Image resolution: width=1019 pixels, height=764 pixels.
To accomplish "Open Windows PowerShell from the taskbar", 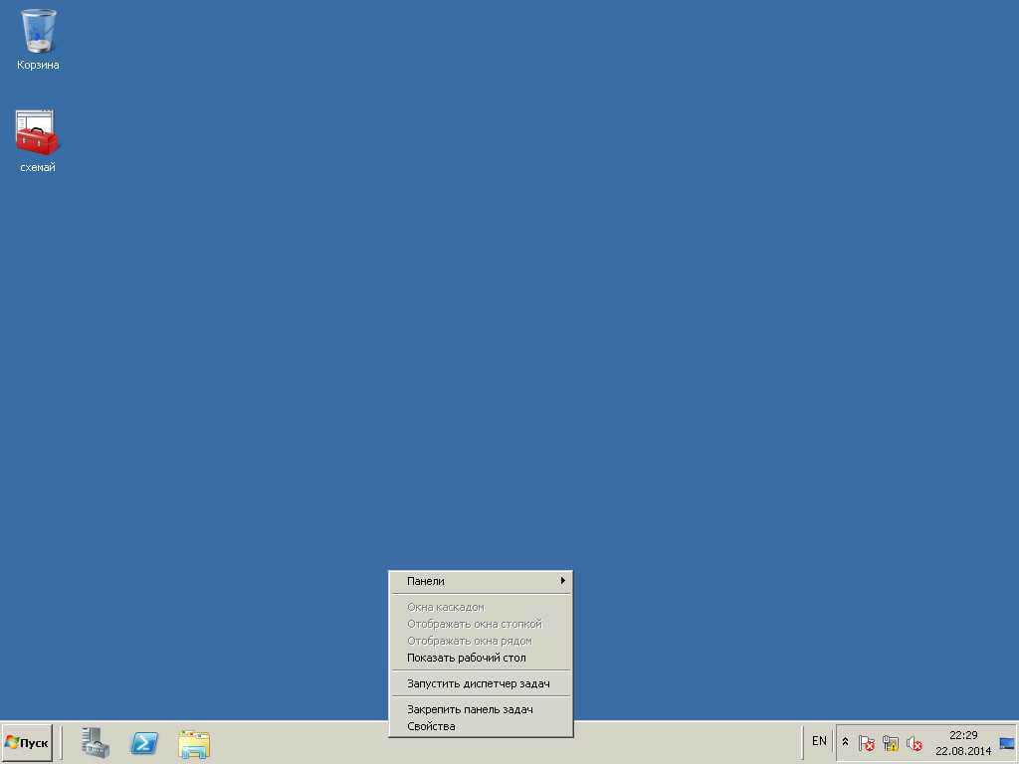I will click(144, 742).
